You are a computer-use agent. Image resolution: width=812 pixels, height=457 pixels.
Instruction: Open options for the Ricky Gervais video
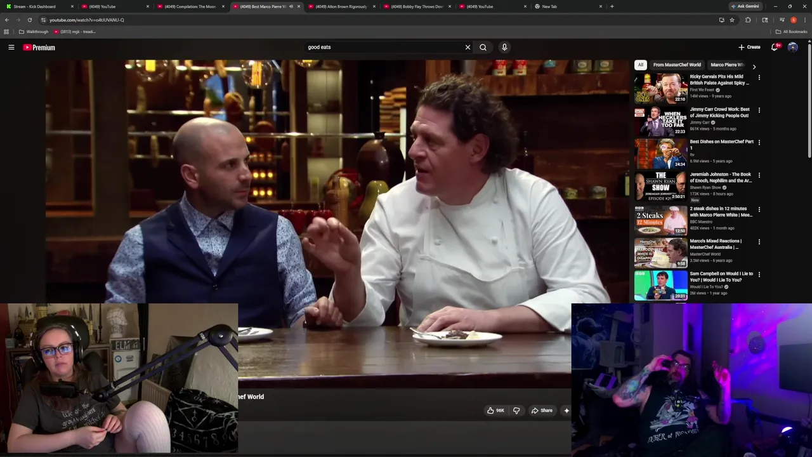tap(759, 77)
